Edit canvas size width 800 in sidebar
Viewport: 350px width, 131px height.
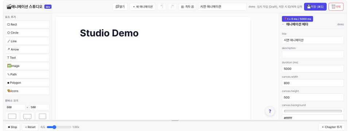coord(15,107)
